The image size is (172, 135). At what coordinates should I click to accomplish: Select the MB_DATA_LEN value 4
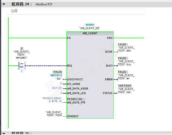tap(61, 93)
